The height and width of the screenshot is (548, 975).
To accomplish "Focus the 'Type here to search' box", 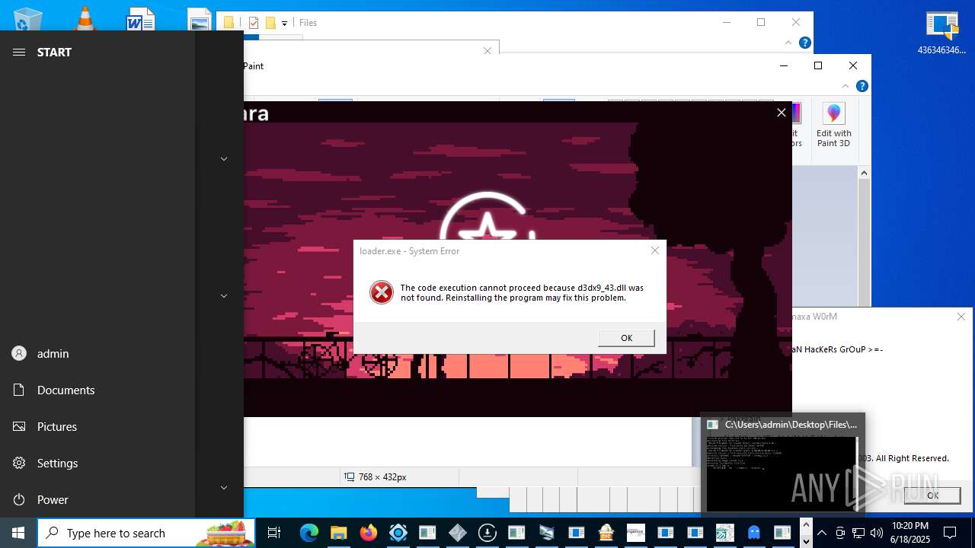I will 146,533.
